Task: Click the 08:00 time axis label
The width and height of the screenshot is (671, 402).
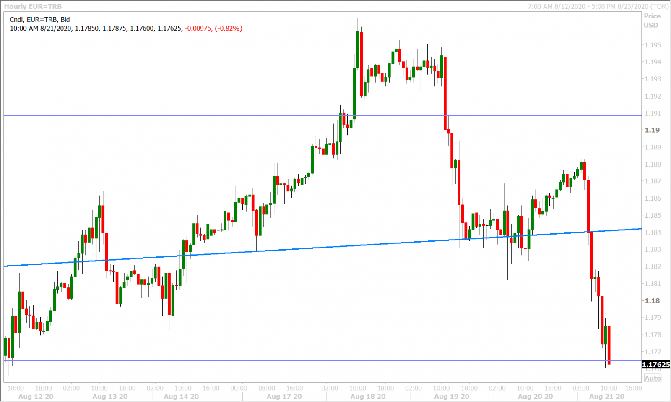Action: click(x=267, y=388)
